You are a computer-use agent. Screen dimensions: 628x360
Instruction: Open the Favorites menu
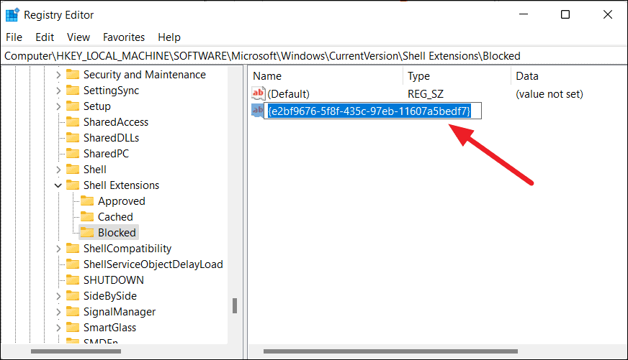click(x=124, y=37)
